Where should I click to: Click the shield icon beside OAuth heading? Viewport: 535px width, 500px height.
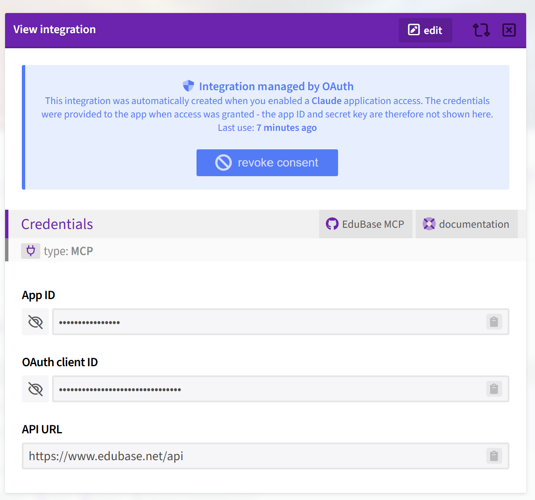[x=189, y=86]
